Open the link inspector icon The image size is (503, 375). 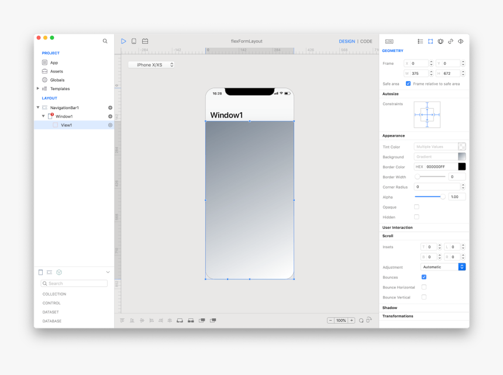coord(450,41)
